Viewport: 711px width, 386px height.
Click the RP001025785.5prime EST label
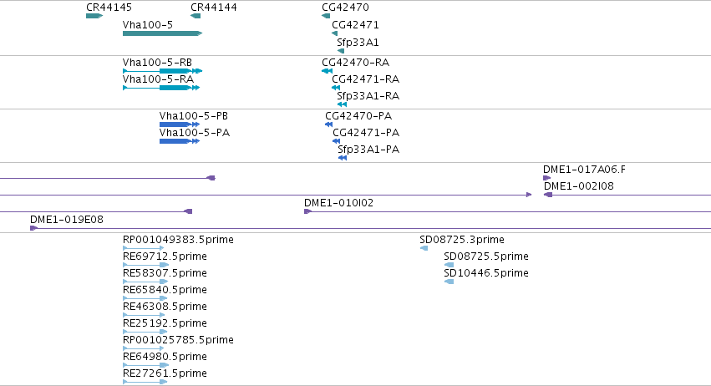click(178, 340)
